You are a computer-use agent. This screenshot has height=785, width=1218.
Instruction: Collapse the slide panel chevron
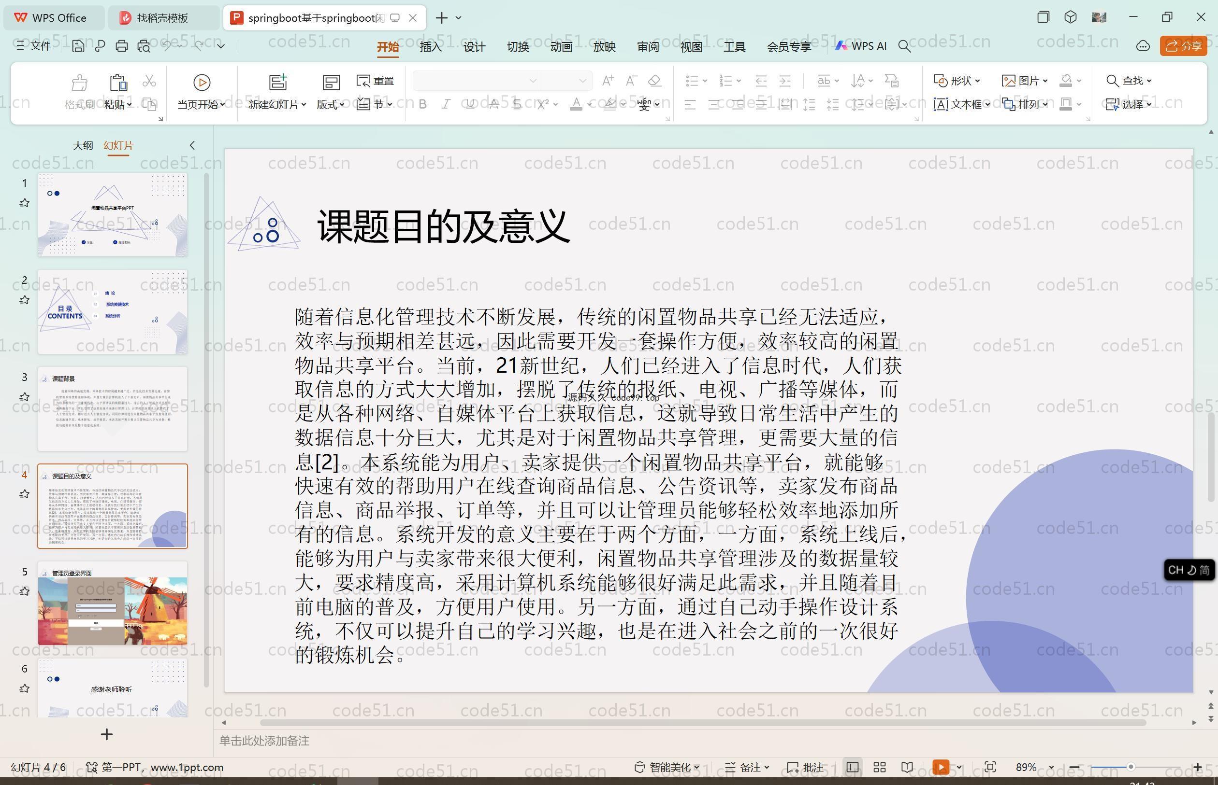(192, 145)
